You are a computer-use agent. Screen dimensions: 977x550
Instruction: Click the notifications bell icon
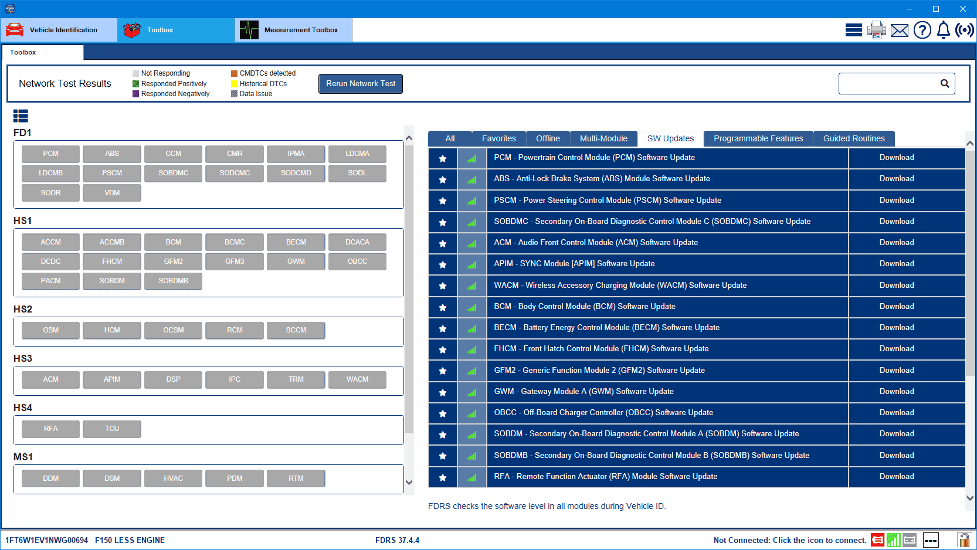point(943,30)
